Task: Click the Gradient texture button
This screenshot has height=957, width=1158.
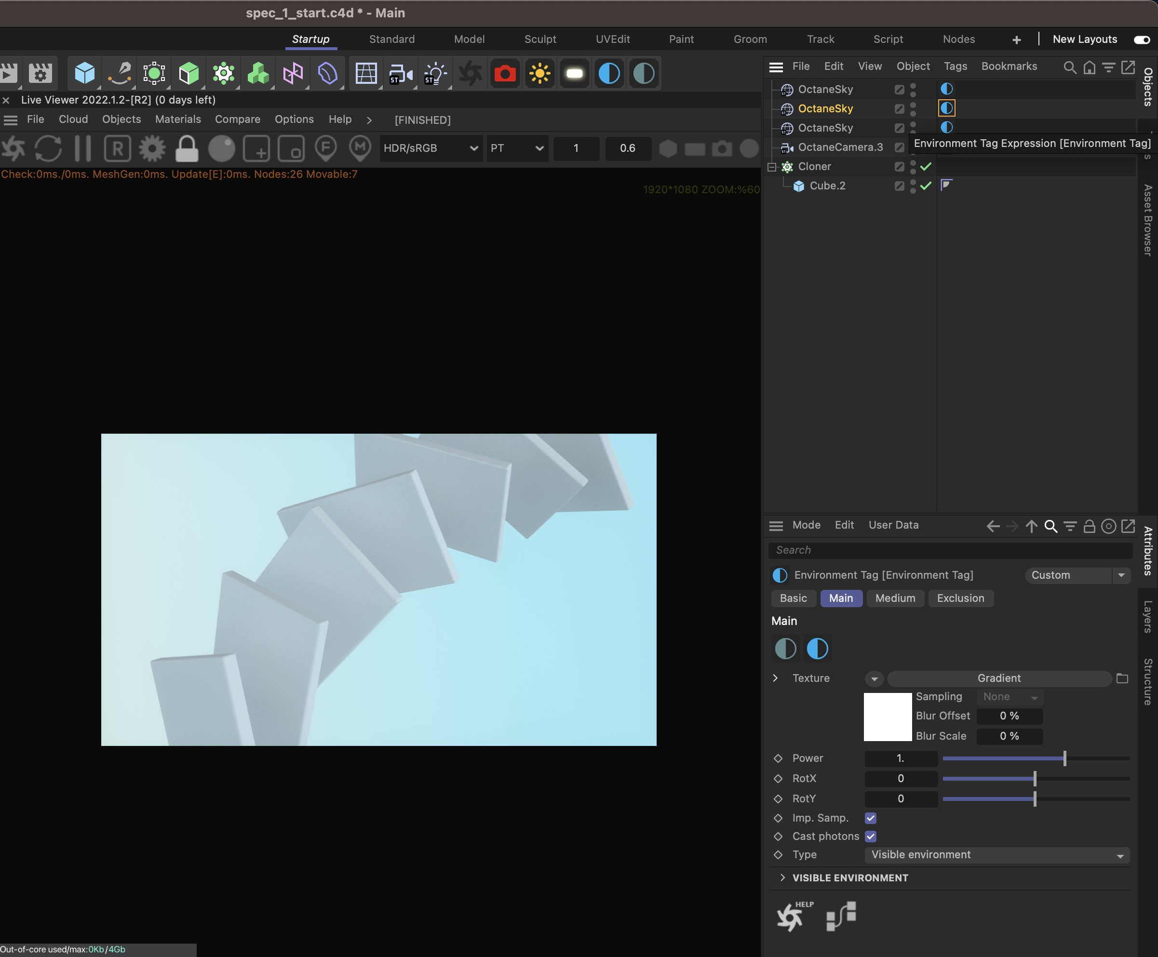Action: [998, 678]
